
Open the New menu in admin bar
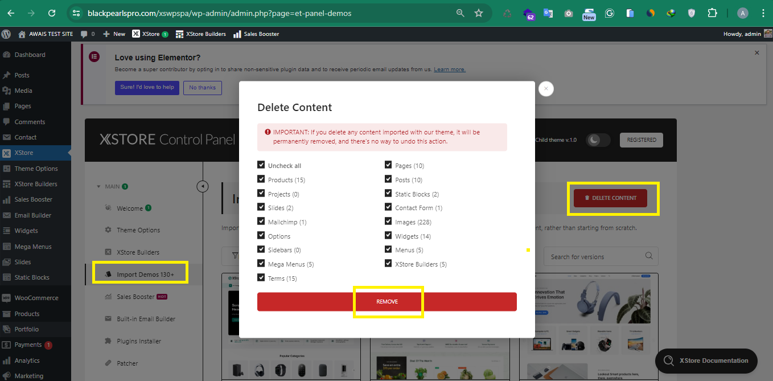114,34
